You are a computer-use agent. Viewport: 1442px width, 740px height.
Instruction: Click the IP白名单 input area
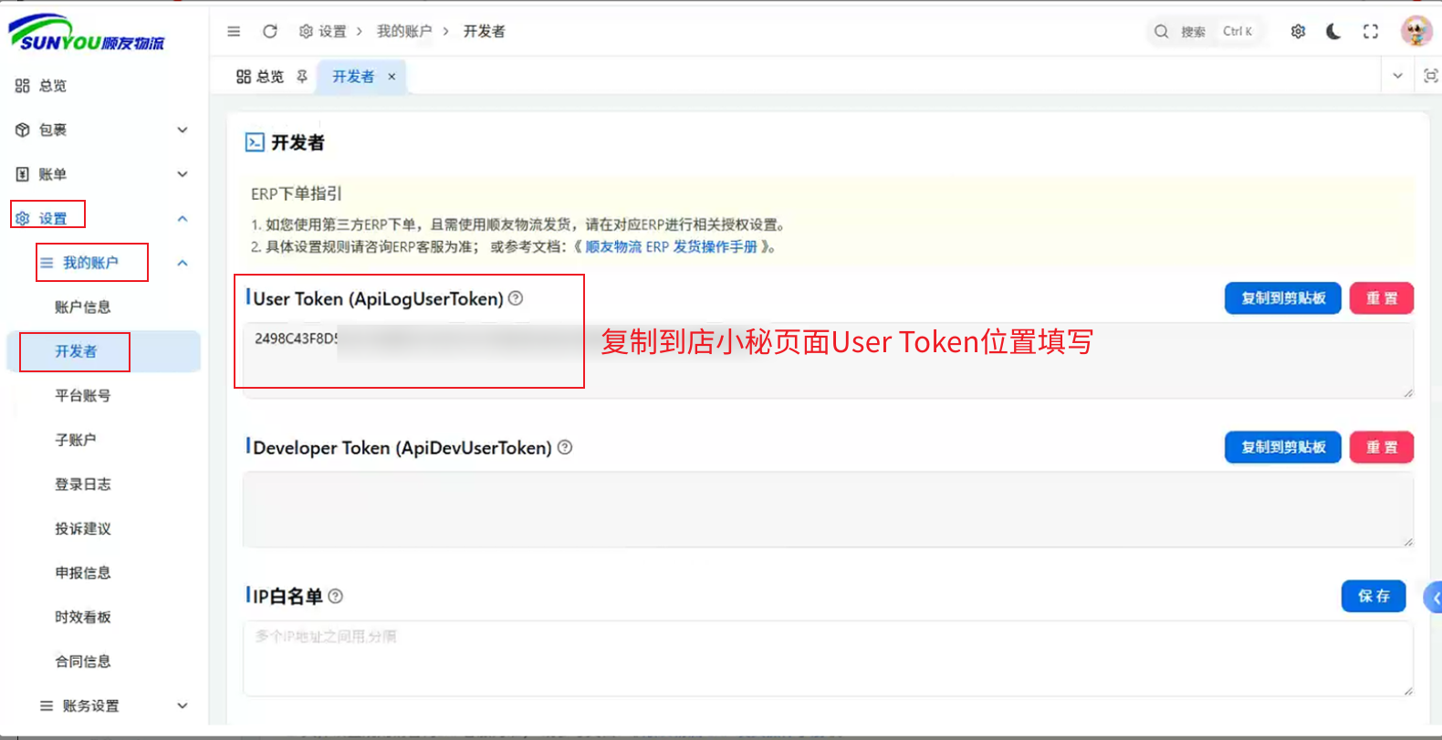point(829,658)
